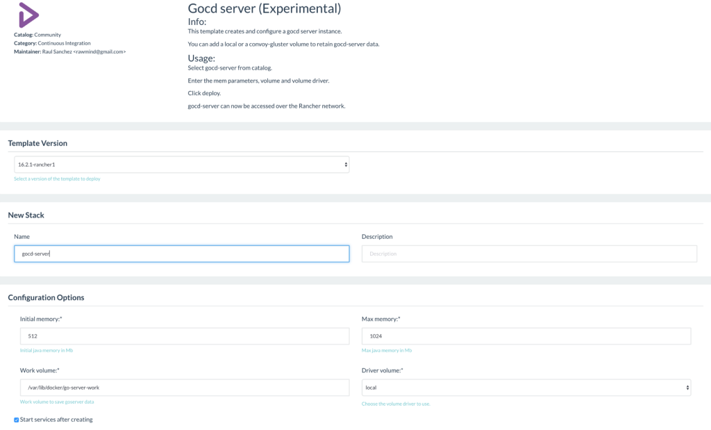Click the GoCD purple logo icon
The width and height of the screenshot is (711, 430).
pos(28,15)
